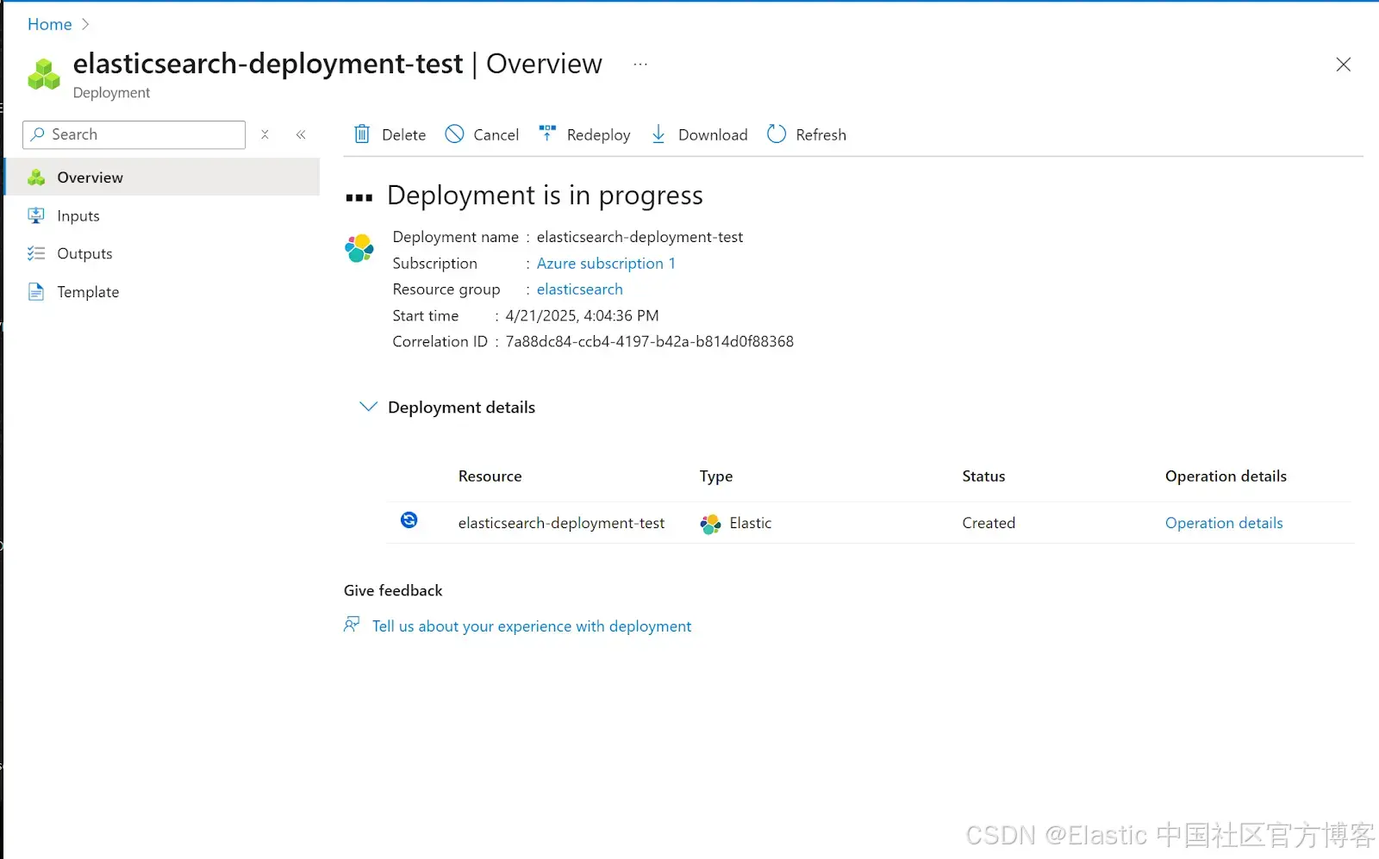Viewport: 1379px width, 859px height.
Task: Click the Download label in the toolbar
Action: click(x=713, y=134)
